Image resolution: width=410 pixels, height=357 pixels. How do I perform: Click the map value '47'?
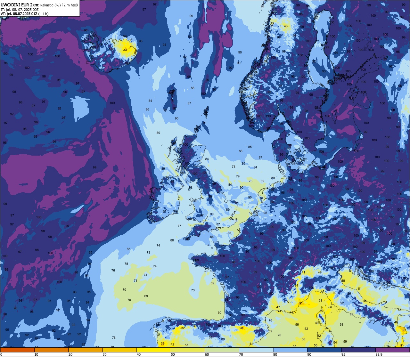coord(278,307)
